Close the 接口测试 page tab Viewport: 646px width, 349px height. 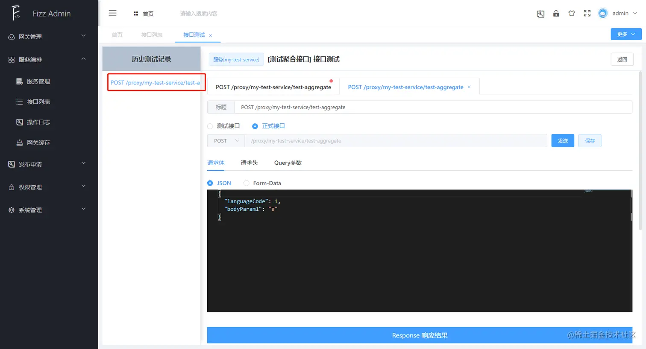pyautogui.click(x=211, y=35)
